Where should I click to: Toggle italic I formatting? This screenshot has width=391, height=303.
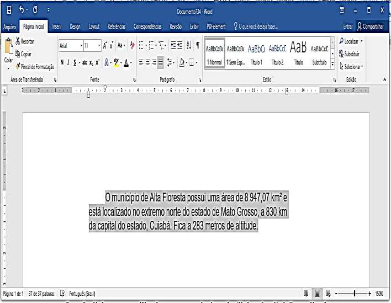click(x=68, y=62)
